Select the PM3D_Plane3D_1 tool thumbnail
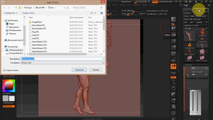The width and height of the screenshot is (213, 120). pyautogui.click(x=202, y=59)
